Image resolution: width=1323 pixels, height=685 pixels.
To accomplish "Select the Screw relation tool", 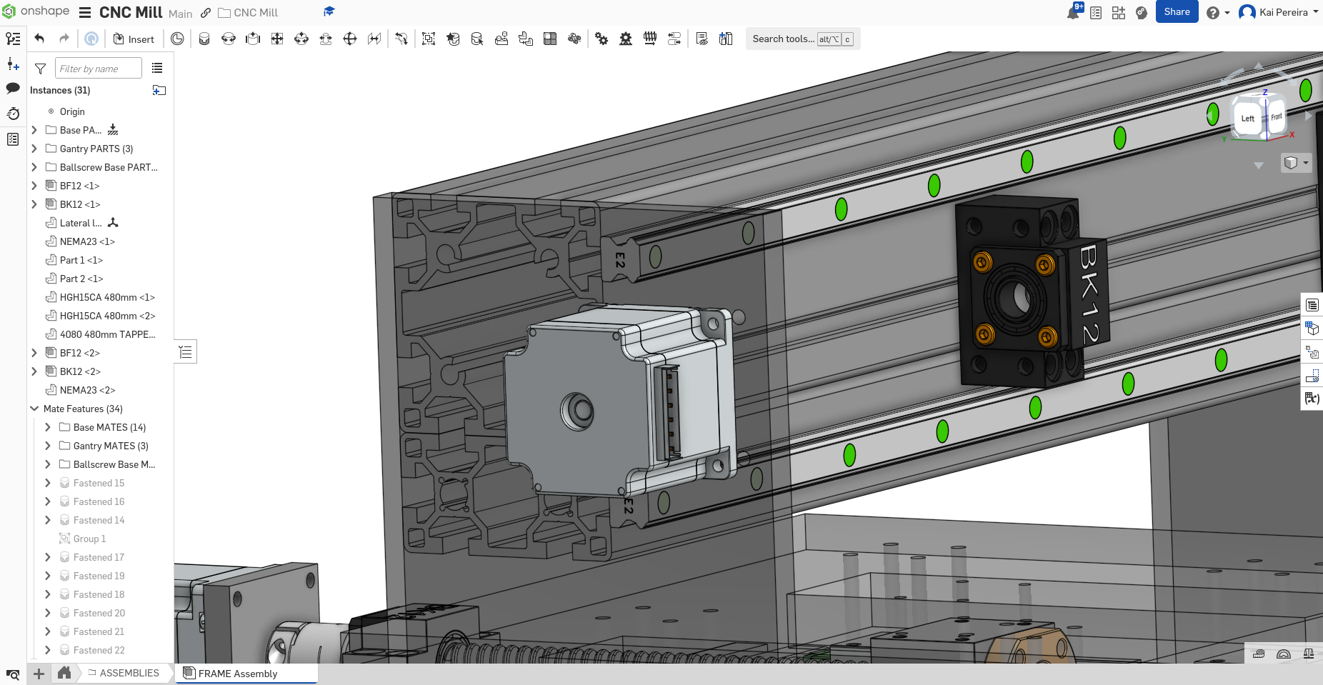I will [x=650, y=39].
